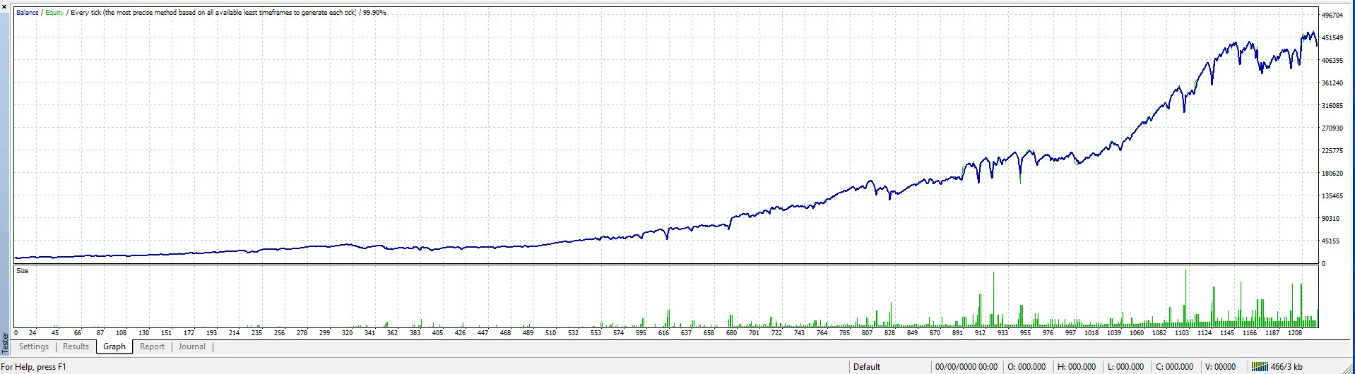Open the Results tab
1355x374 pixels.
pyautogui.click(x=76, y=346)
